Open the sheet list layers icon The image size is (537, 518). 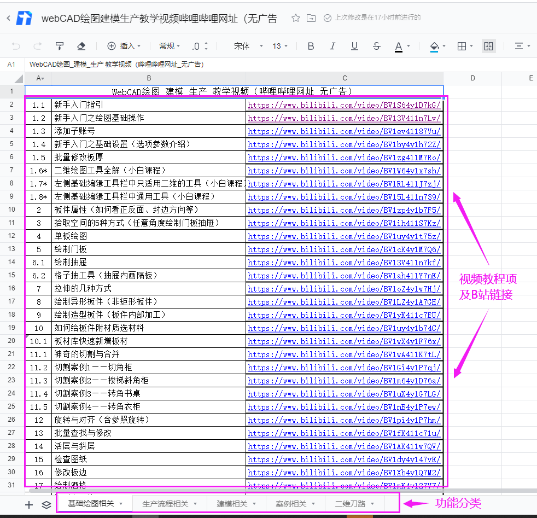[46, 504]
